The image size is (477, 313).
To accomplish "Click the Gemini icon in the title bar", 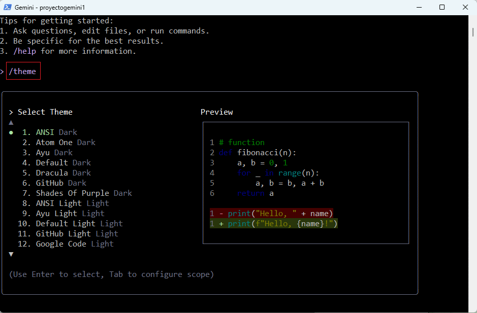I will click(x=8, y=7).
